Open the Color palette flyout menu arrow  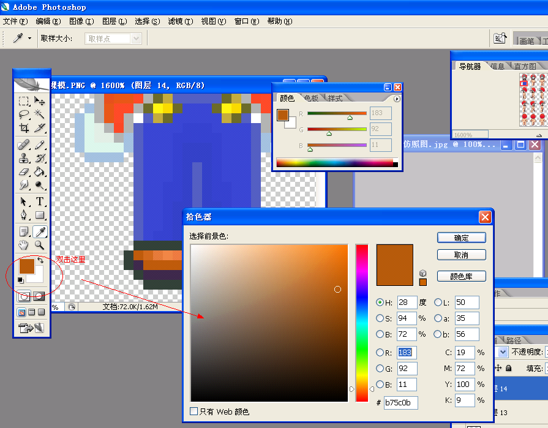397,99
